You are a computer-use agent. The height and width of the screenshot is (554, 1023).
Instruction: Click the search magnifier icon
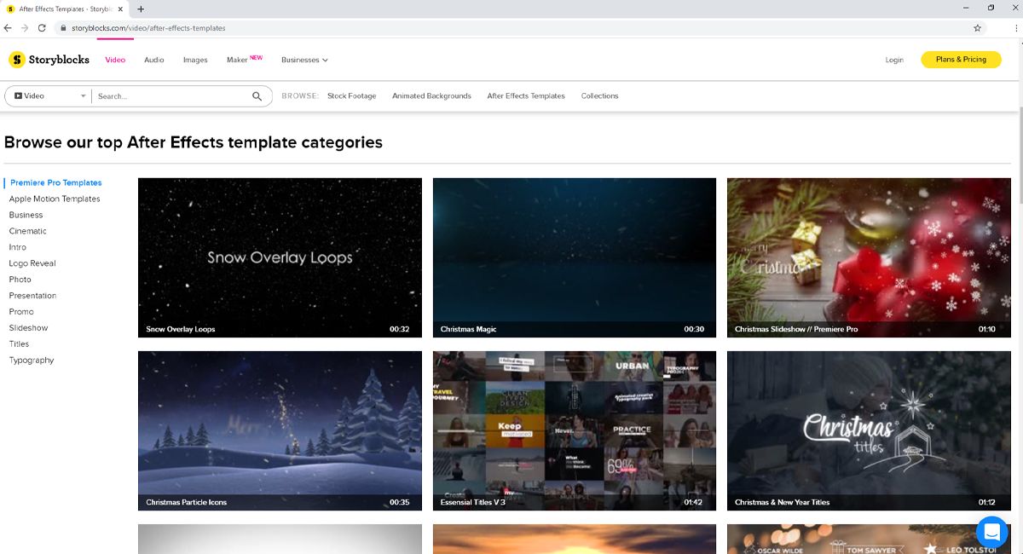pos(257,96)
